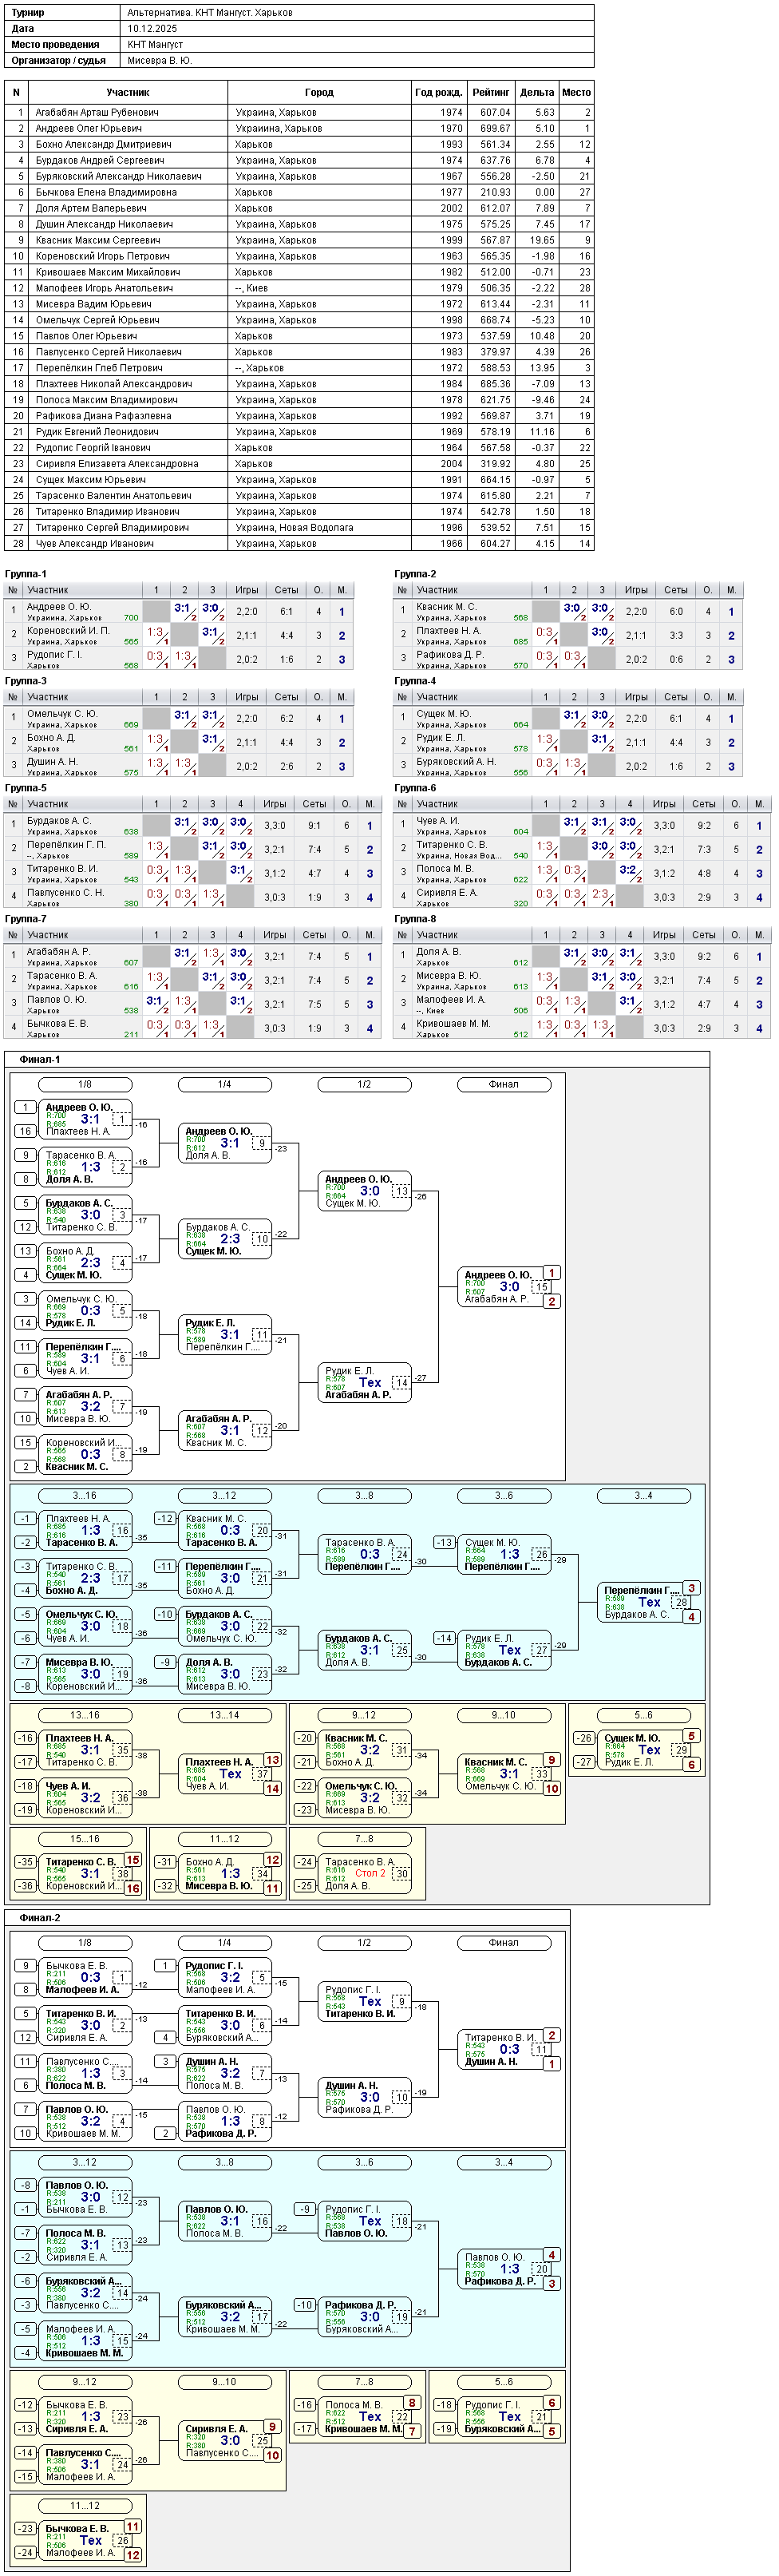
Task: Click participant 'Плахтеев Николай Александрович'
Action: 114,385
